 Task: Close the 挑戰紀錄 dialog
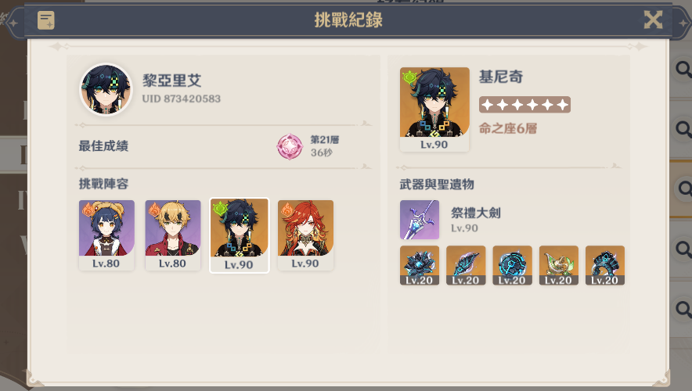(653, 20)
